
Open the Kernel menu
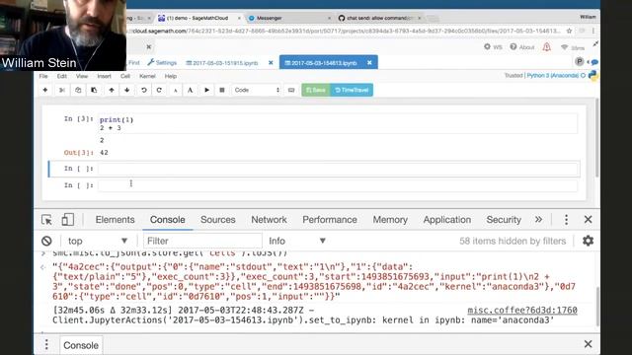pos(147,76)
